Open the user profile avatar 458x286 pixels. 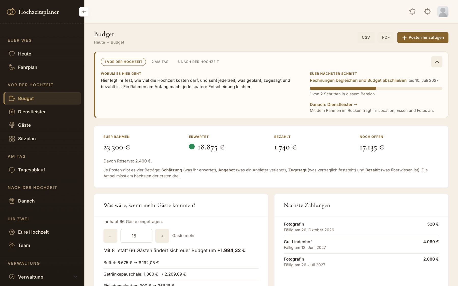point(443,12)
